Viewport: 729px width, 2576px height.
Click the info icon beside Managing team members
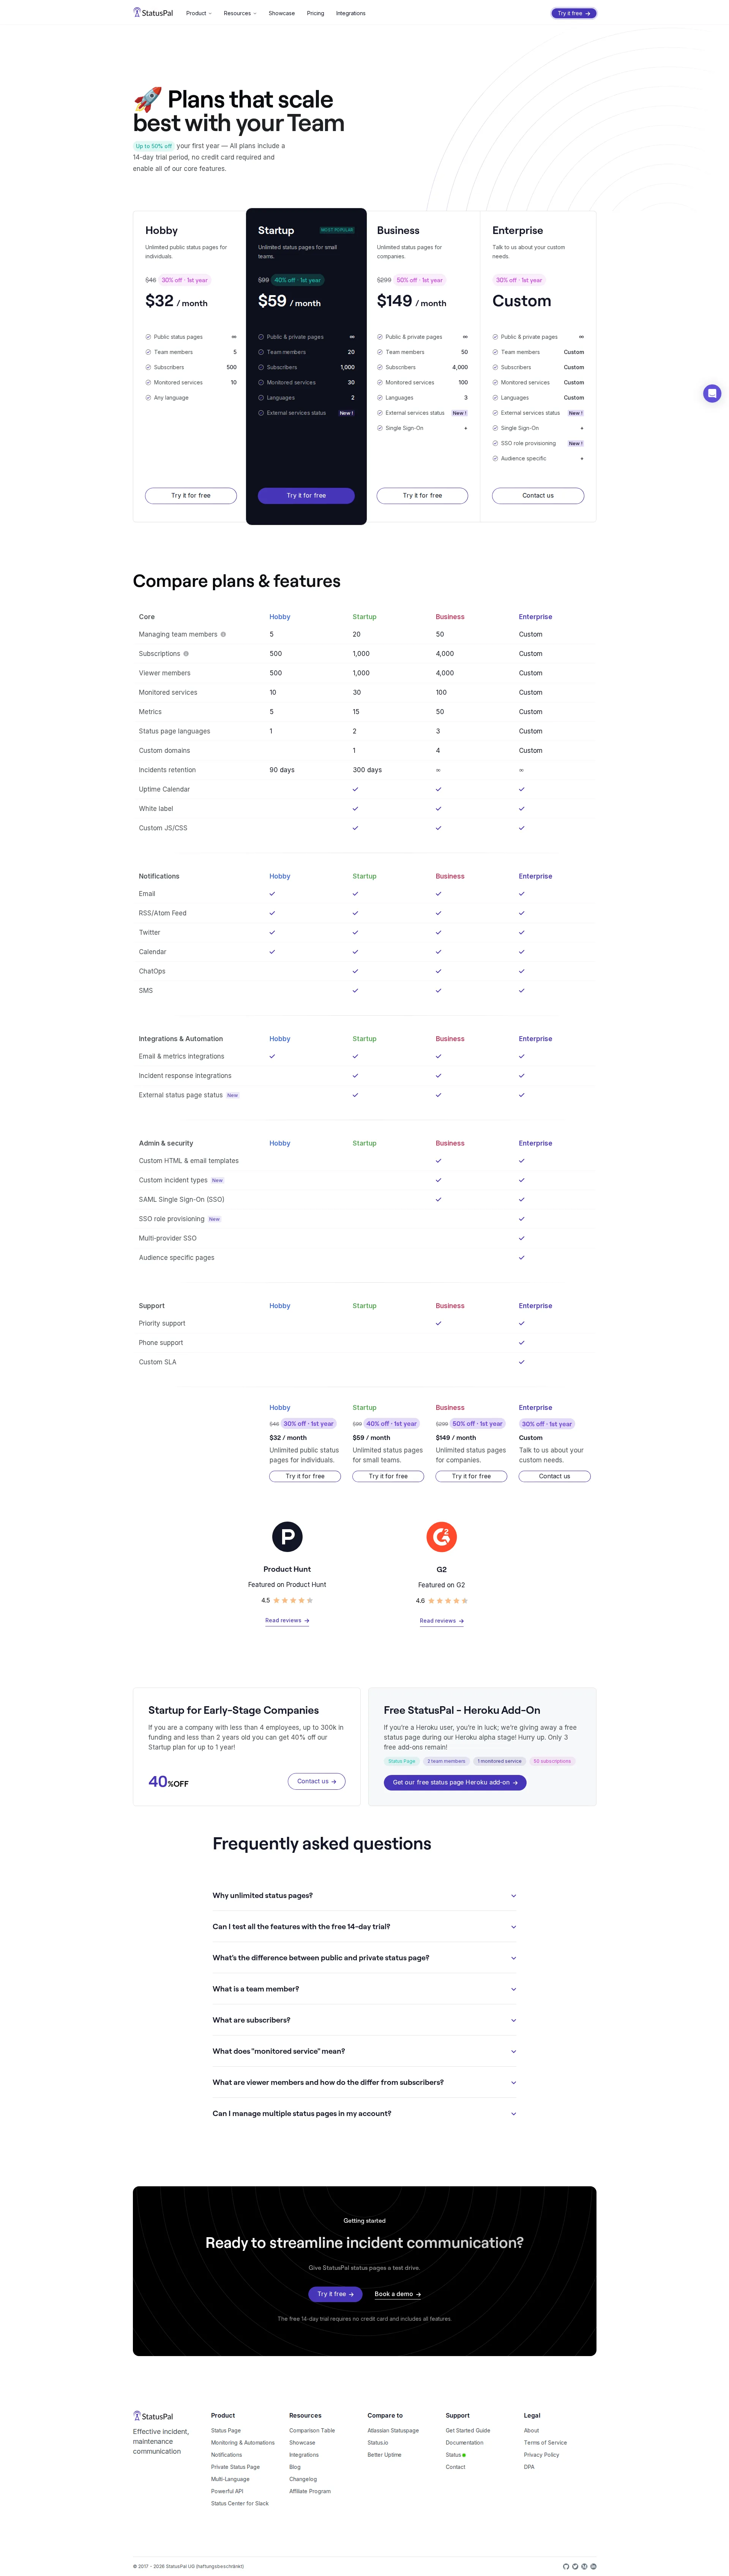pyautogui.click(x=223, y=634)
